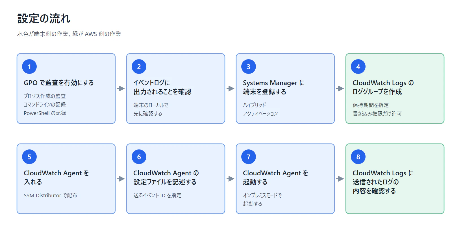Click the heading "CloudWatch Agent の設定ファイルを記述する"
This screenshot has height=234, width=452.
pyautogui.click(x=166, y=177)
